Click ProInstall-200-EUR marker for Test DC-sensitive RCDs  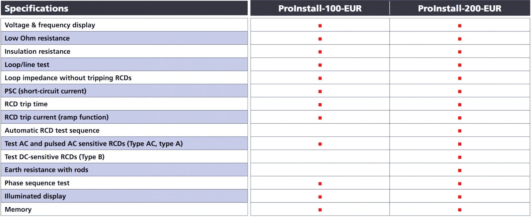click(460, 157)
